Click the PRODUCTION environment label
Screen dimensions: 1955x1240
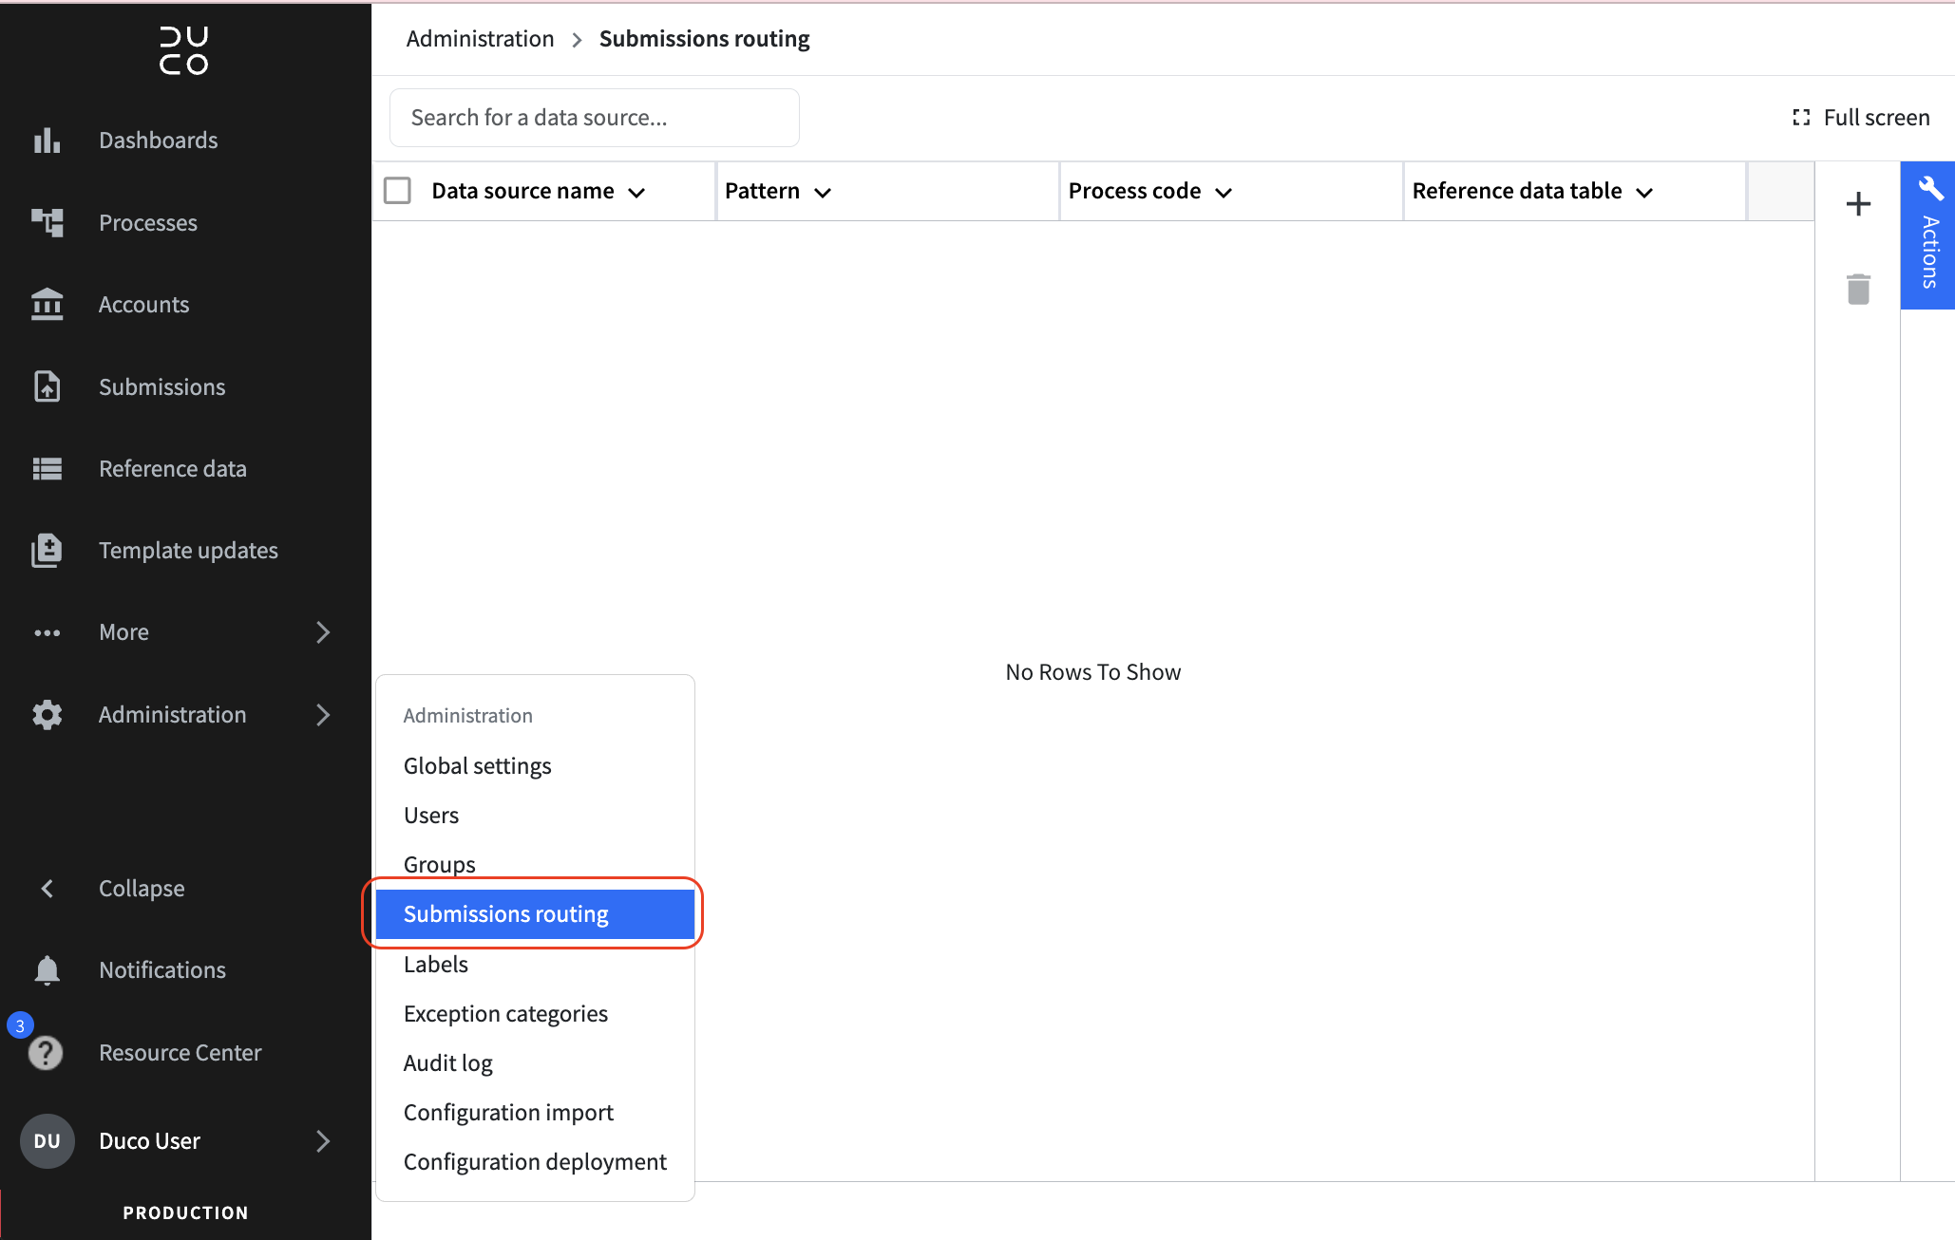[x=185, y=1213]
